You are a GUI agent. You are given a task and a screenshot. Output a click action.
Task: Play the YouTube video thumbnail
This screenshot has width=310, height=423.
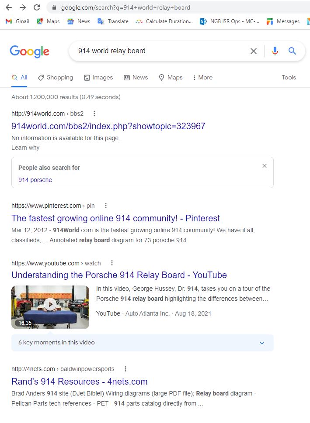pyautogui.click(x=50, y=305)
